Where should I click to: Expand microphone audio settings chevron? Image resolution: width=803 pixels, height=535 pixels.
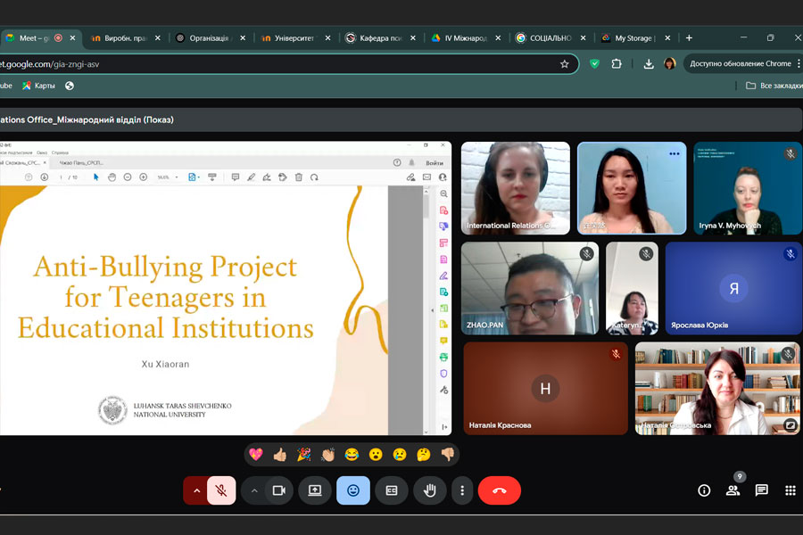(x=196, y=490)
